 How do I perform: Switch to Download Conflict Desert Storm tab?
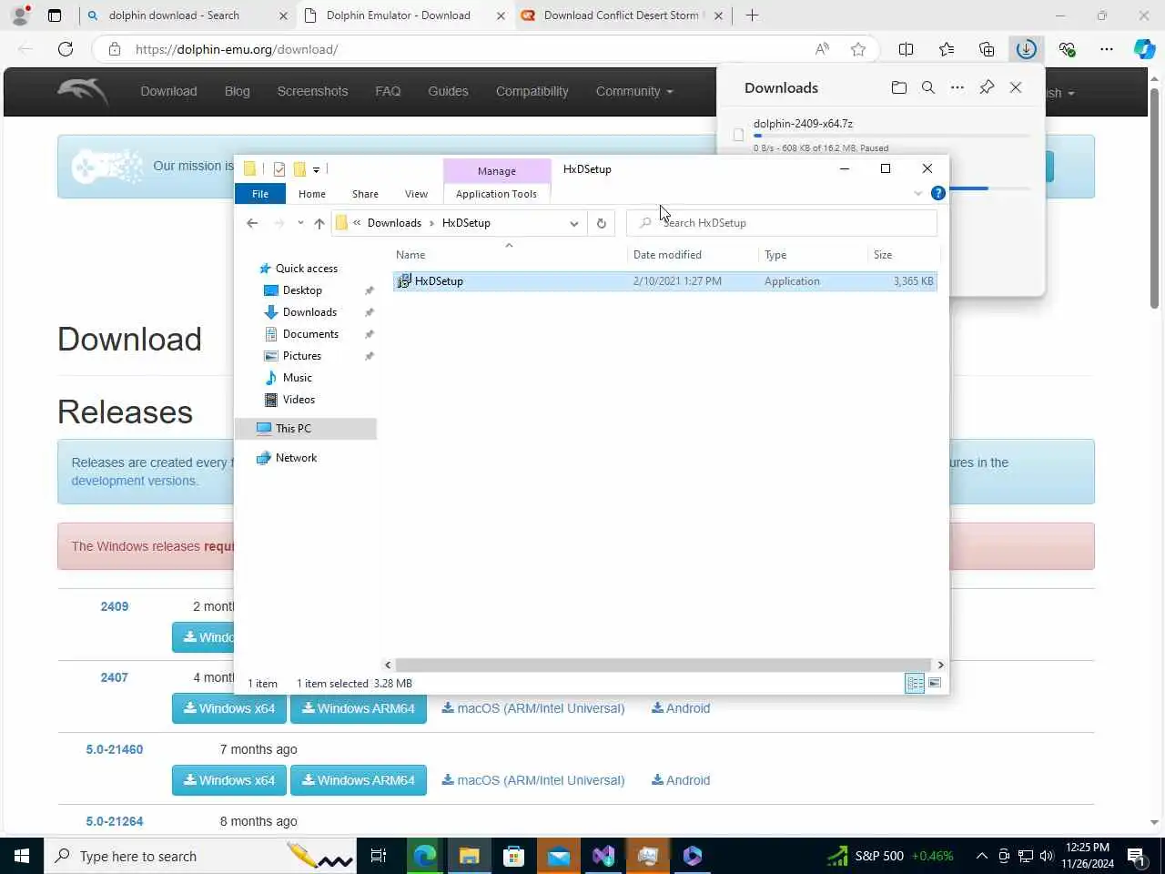point(621,15)
